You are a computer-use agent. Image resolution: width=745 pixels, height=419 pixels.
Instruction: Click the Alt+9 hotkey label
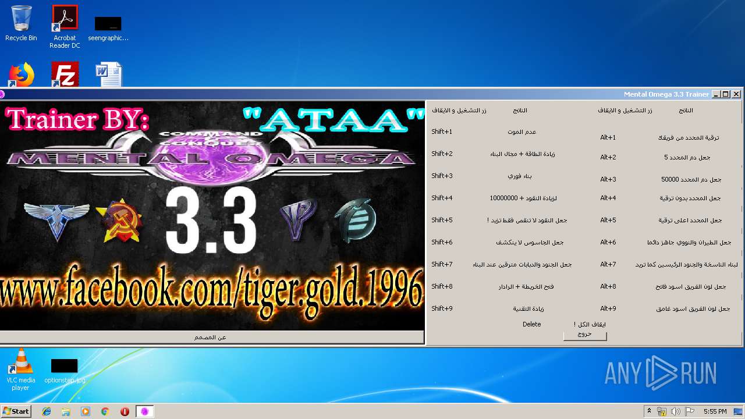(608, 309)
